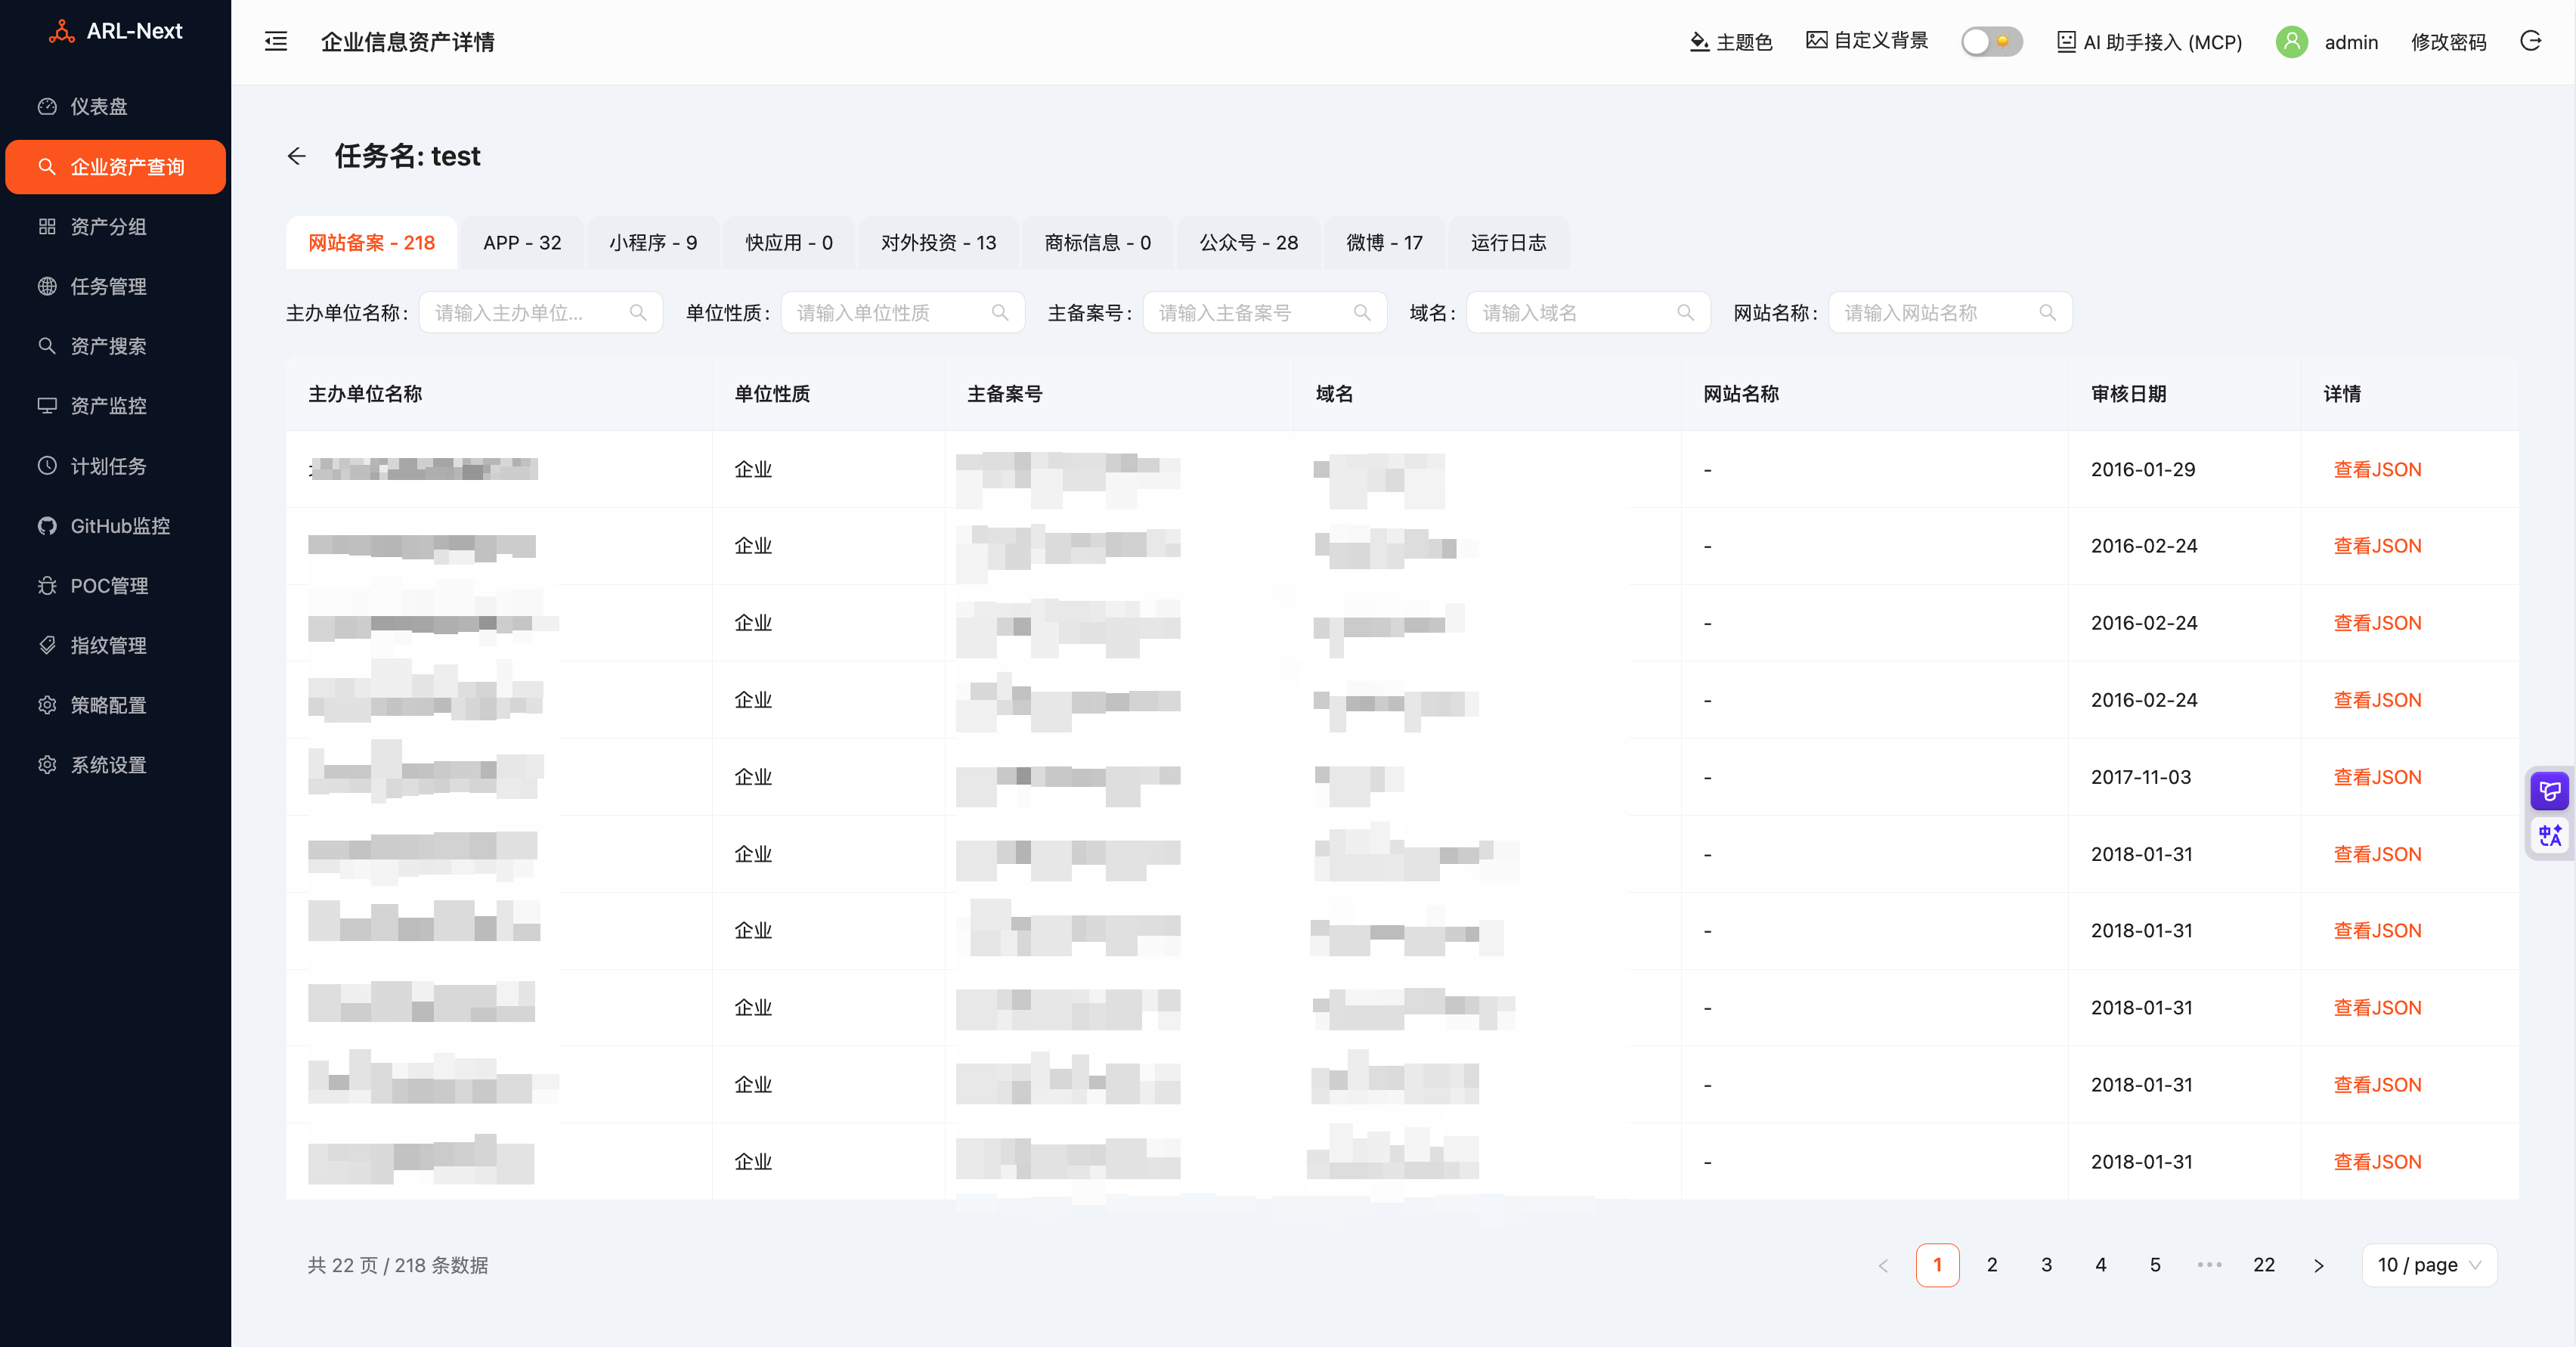Screen dimensions: 2576x1347
Task: Open 策略配置 in the sidebar
Action: [115, 705]
